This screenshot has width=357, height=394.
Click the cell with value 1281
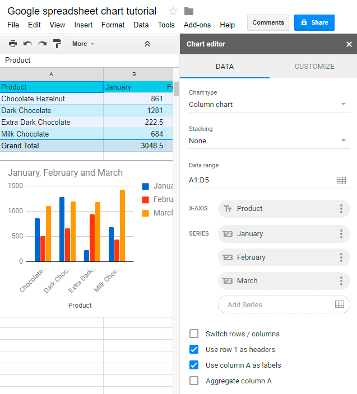[x=134, y=111]
